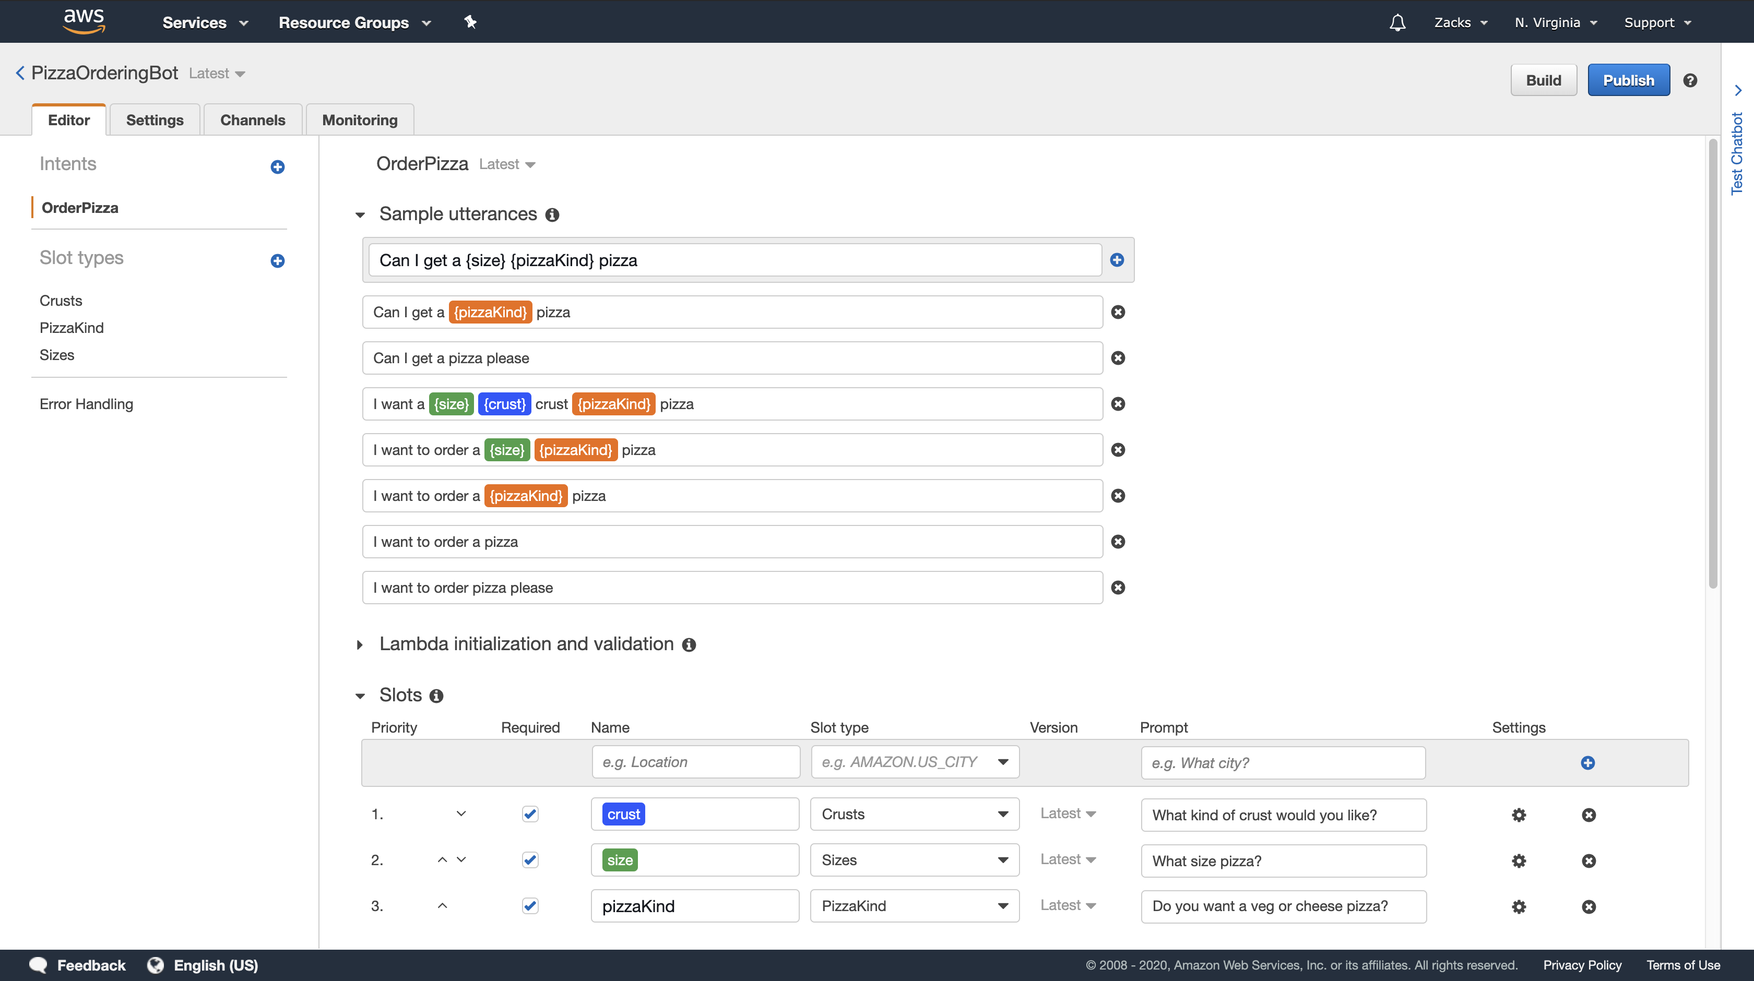Switch to the Channels tab
The height and width of the screenshot is (981, 1754).
[x=253, y=121]
